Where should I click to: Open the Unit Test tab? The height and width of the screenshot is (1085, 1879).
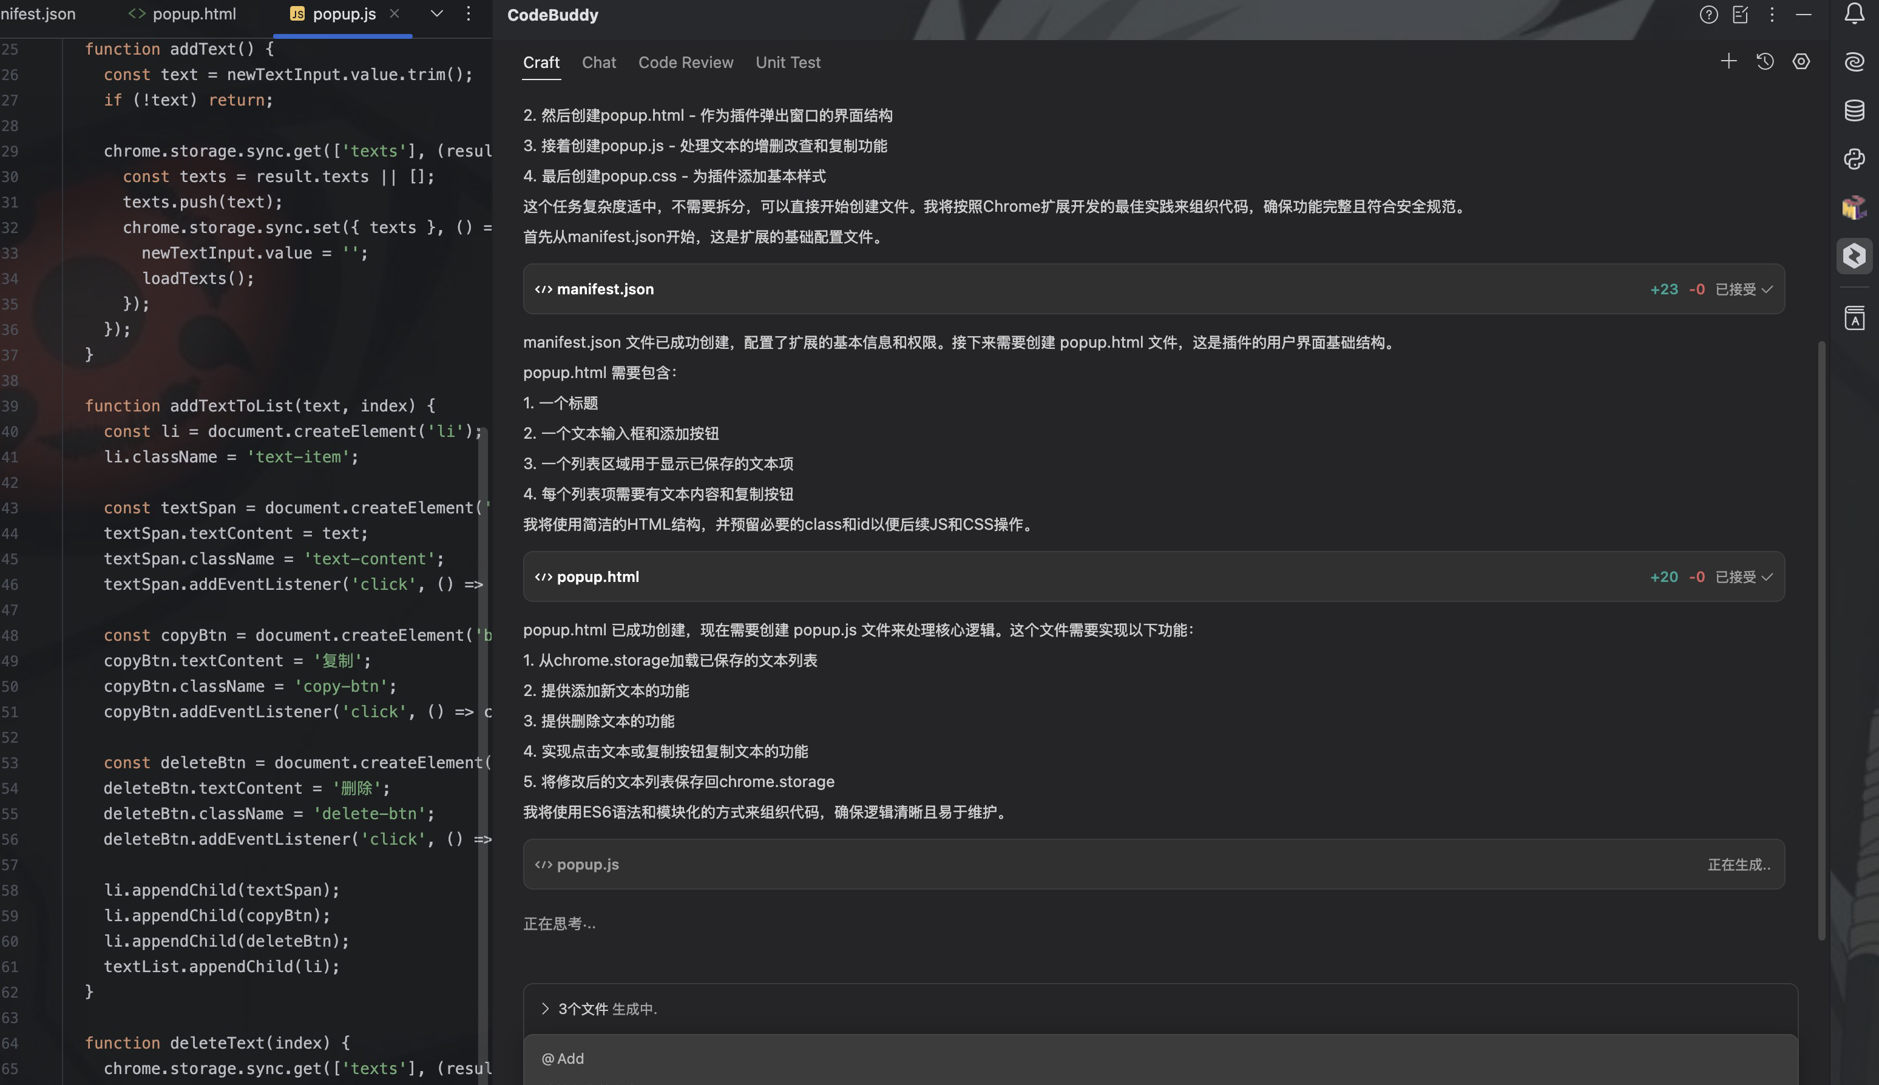point(787,63)
